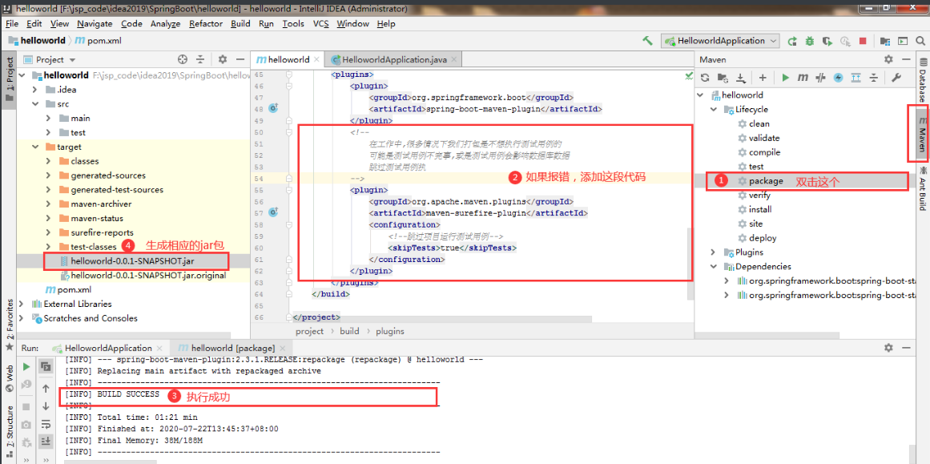
Task: Click Generate Sources and Update Folders icon
Action: click(723, 78)
